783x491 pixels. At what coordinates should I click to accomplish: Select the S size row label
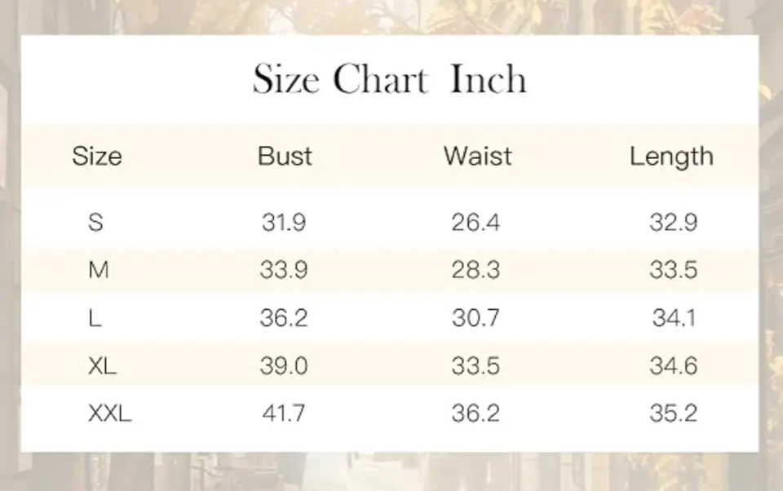[95, 222]
